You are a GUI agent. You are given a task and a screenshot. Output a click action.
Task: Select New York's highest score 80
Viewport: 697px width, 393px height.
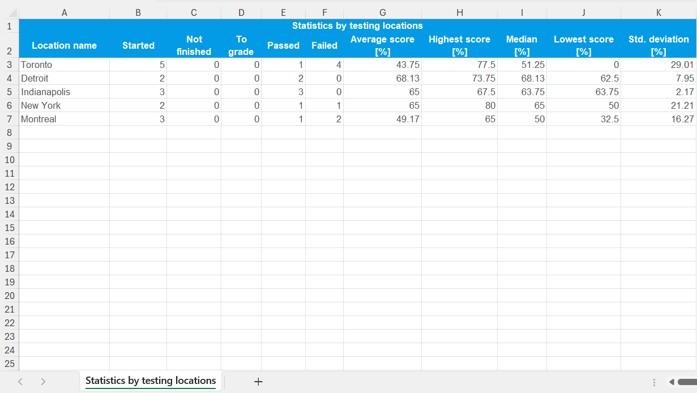click(x=459, y=105)
